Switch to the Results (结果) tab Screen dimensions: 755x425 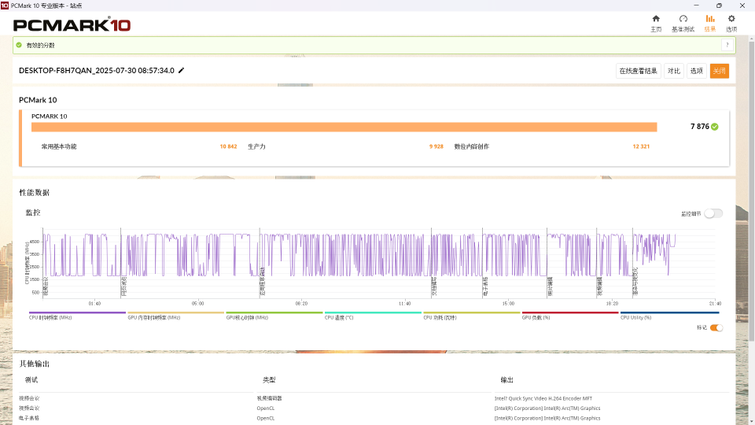(x=709, y=23)
